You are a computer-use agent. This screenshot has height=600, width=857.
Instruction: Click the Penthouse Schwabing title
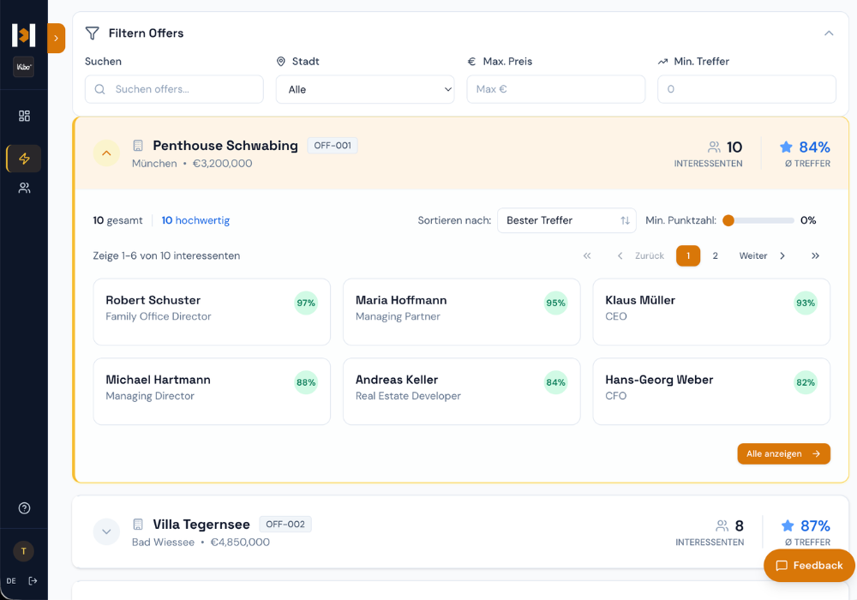point(225,146)
